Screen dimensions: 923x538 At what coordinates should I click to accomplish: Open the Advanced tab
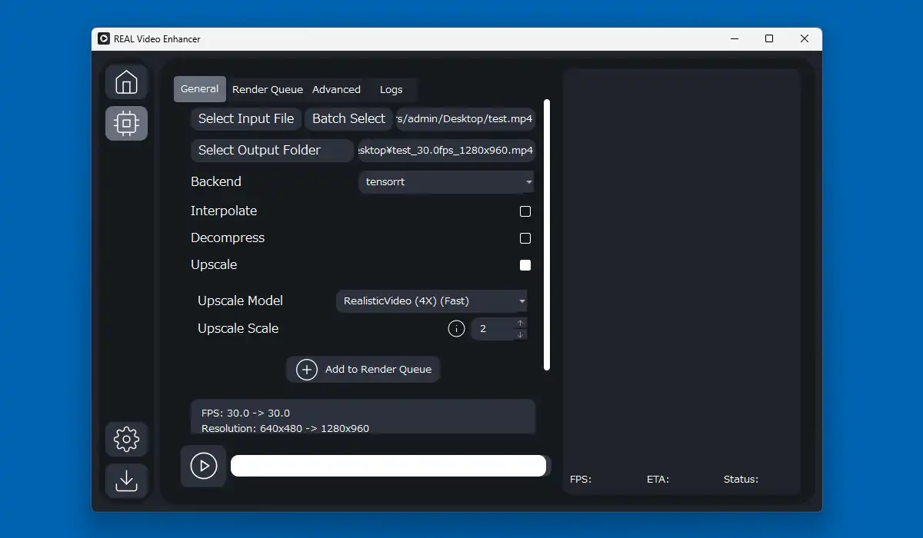pos(336,89)
